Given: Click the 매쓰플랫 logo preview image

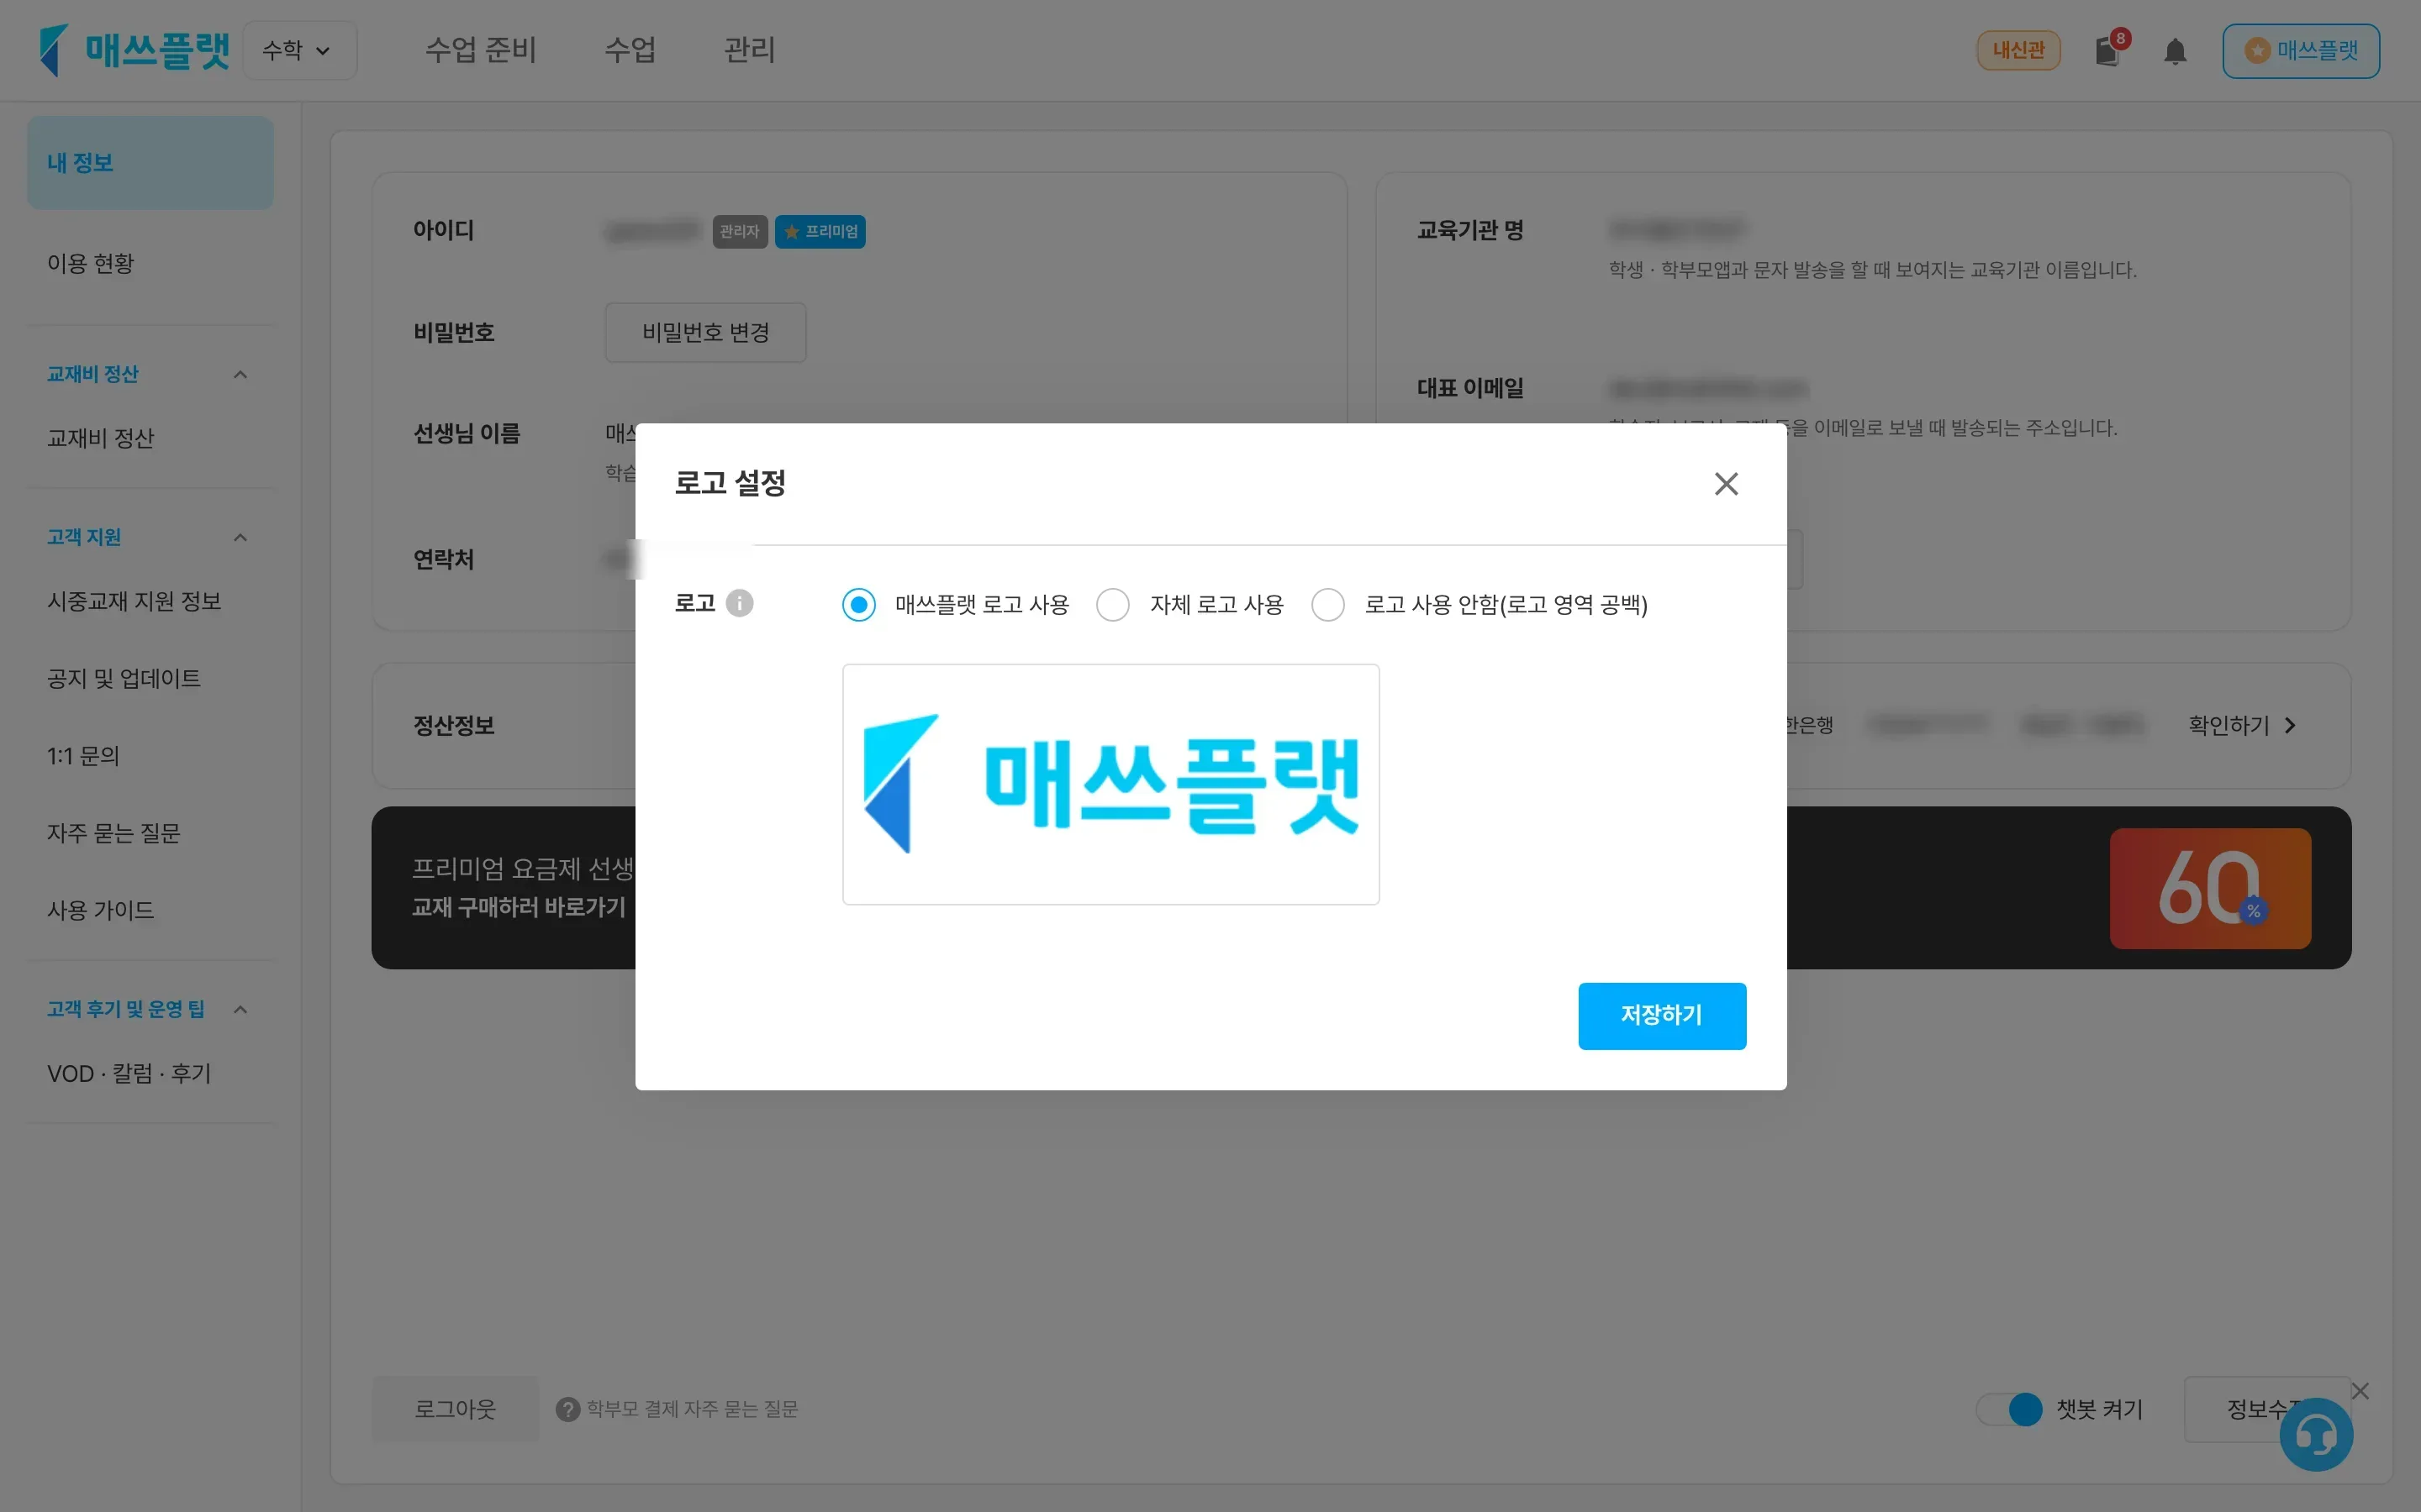Looking at the screenshot, I should tap(1110, 784).
